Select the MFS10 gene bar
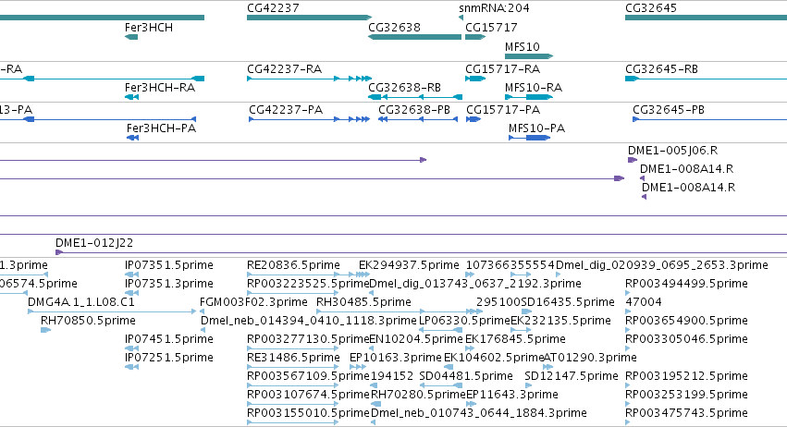Viewport: 787px width, 427px height. 529,56
